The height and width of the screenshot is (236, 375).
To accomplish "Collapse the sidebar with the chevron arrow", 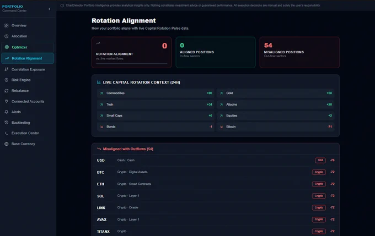I will (x=50, y=9).
